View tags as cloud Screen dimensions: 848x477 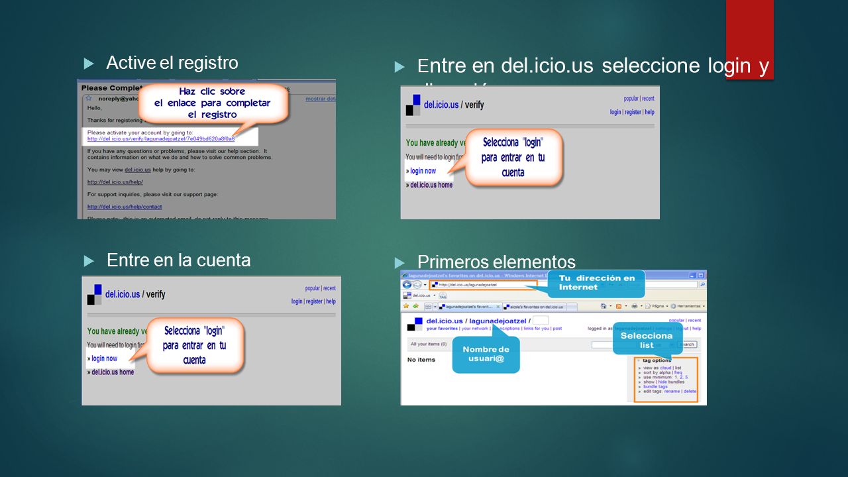pyautogui.click(x=666, y=368)
